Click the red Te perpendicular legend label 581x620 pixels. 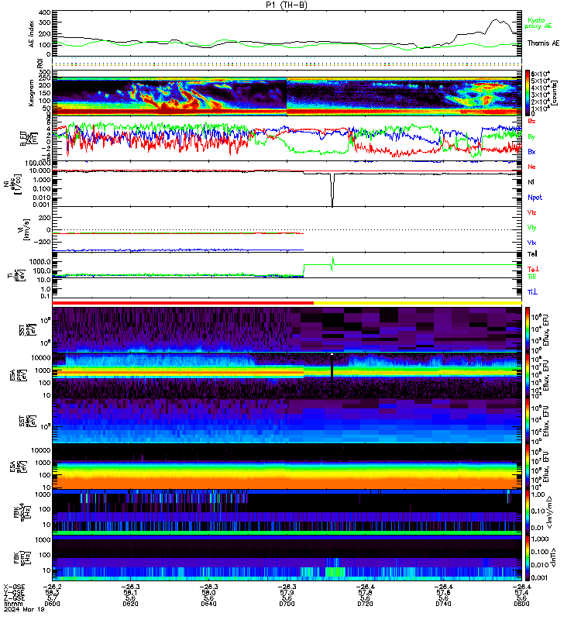click(533, 269)
